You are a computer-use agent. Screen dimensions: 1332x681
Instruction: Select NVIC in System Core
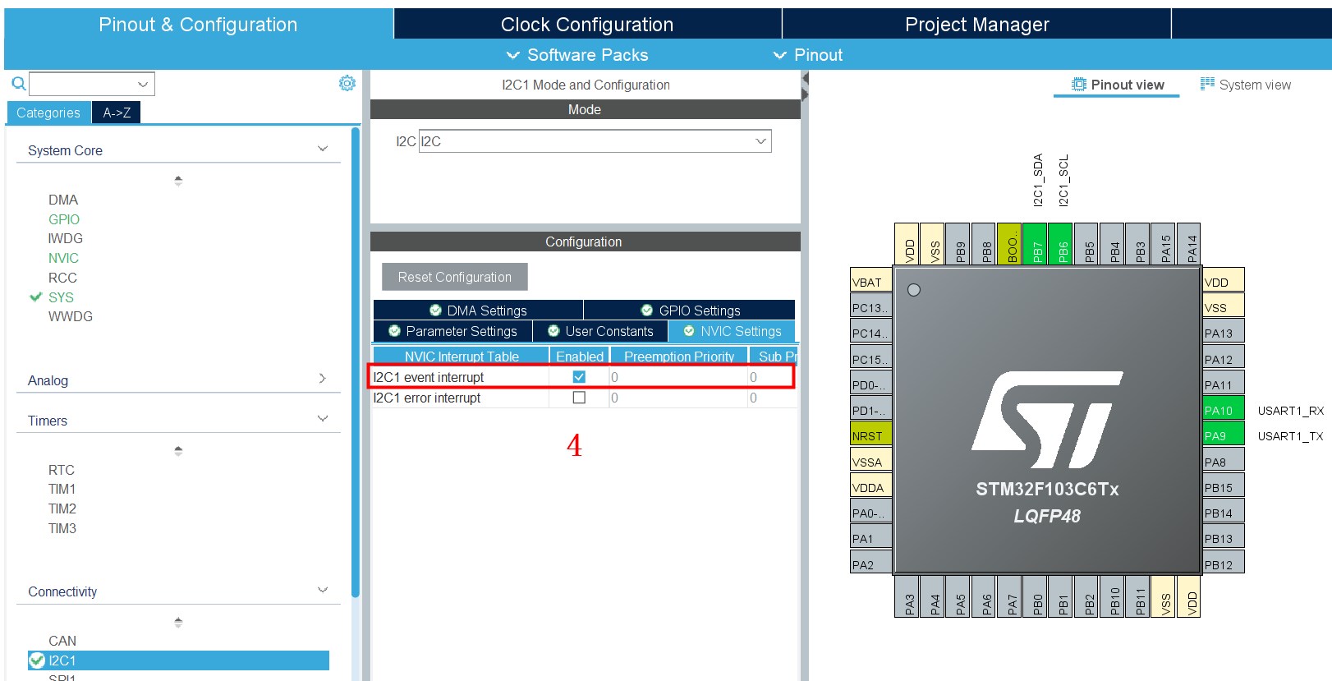(x=63, y=258)
